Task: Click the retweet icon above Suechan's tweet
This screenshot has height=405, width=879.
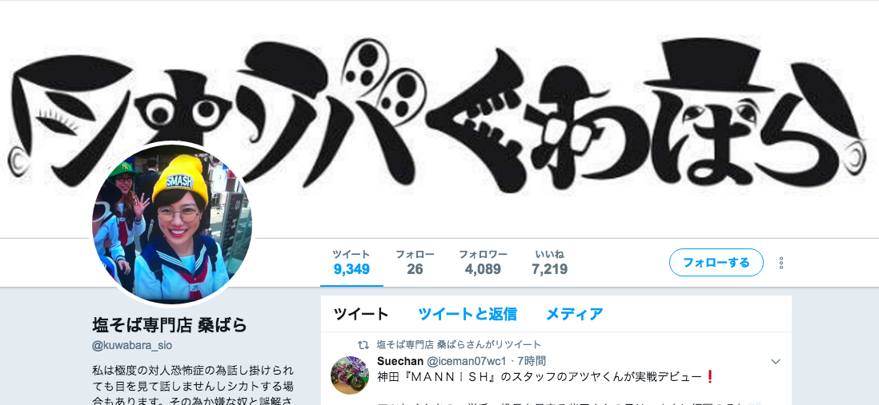Action: click(x=363, y=344)
